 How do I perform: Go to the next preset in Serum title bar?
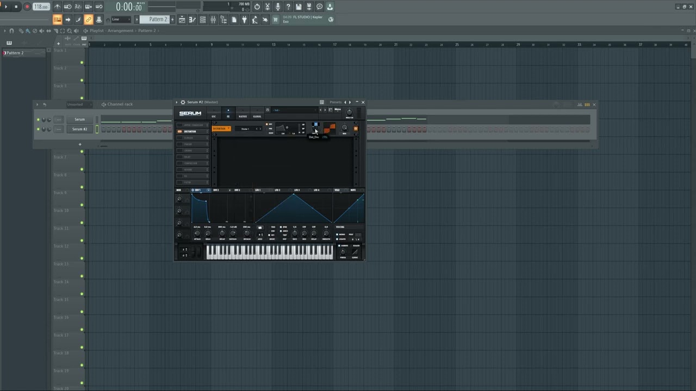pos(350,102)
